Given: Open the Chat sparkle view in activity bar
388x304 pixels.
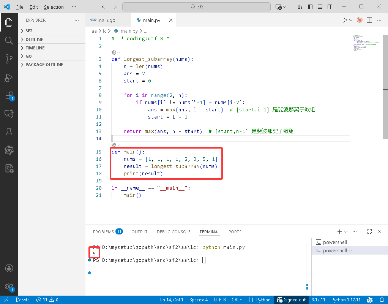Looking at the screenshot, I should click(9, 114).
